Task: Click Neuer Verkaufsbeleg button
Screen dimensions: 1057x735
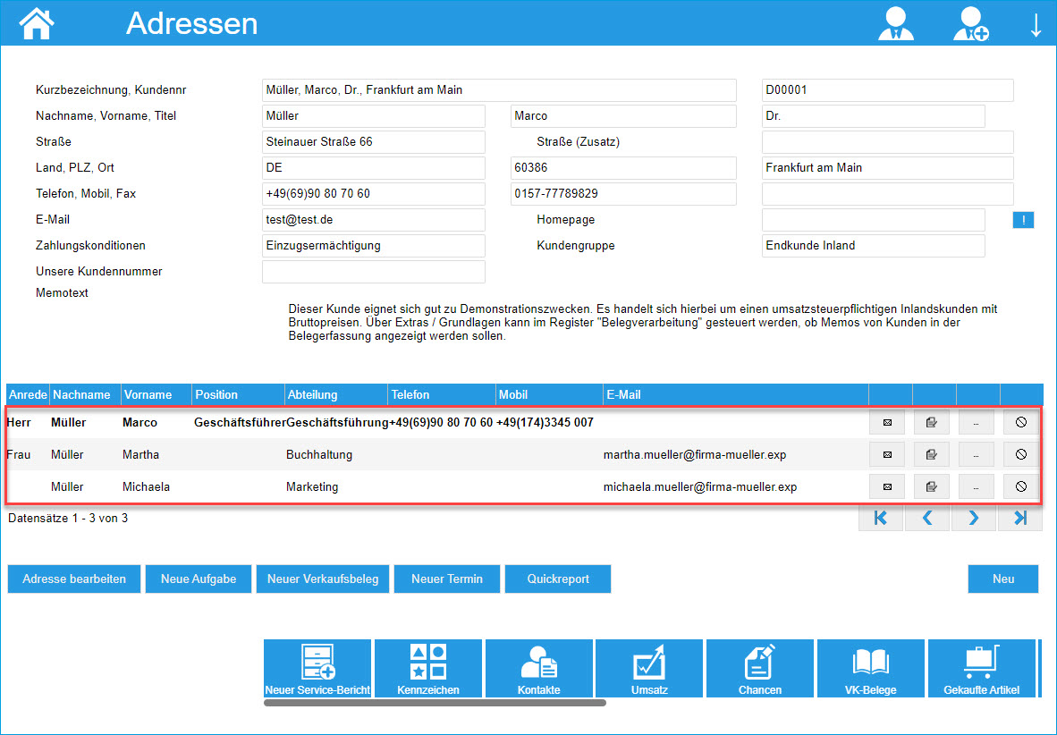Action: pyautogui.click(x=323, y=579)
